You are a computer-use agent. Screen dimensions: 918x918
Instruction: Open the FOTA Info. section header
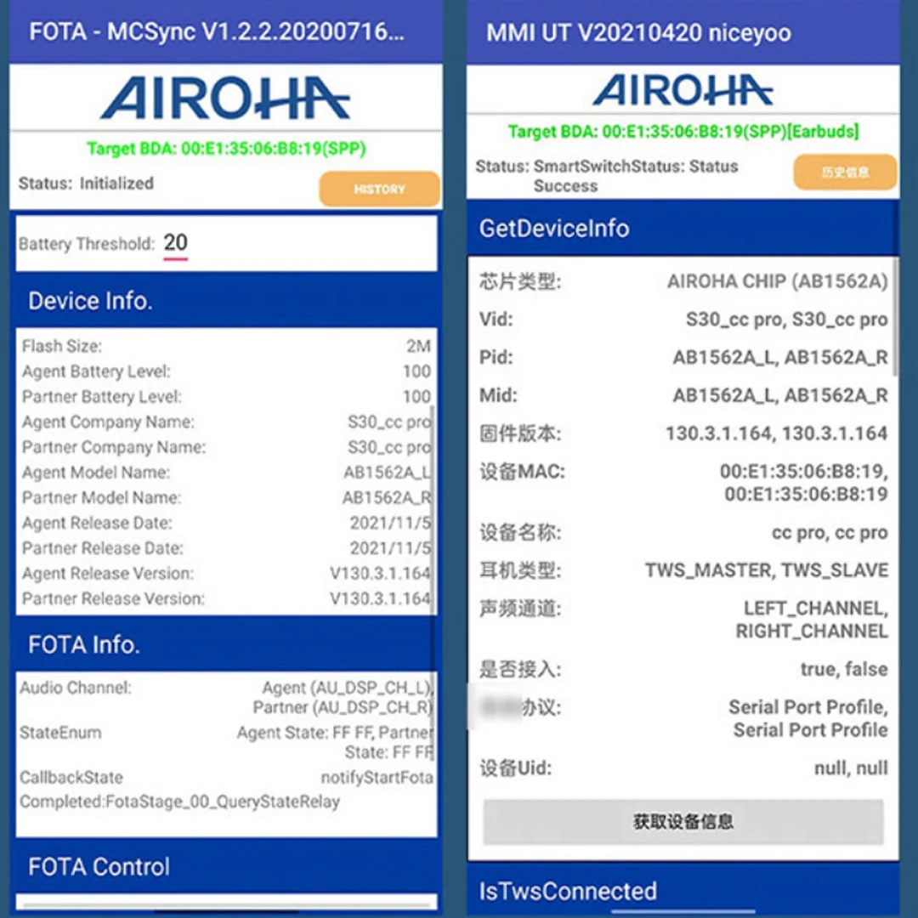click(x=226, y=644)
